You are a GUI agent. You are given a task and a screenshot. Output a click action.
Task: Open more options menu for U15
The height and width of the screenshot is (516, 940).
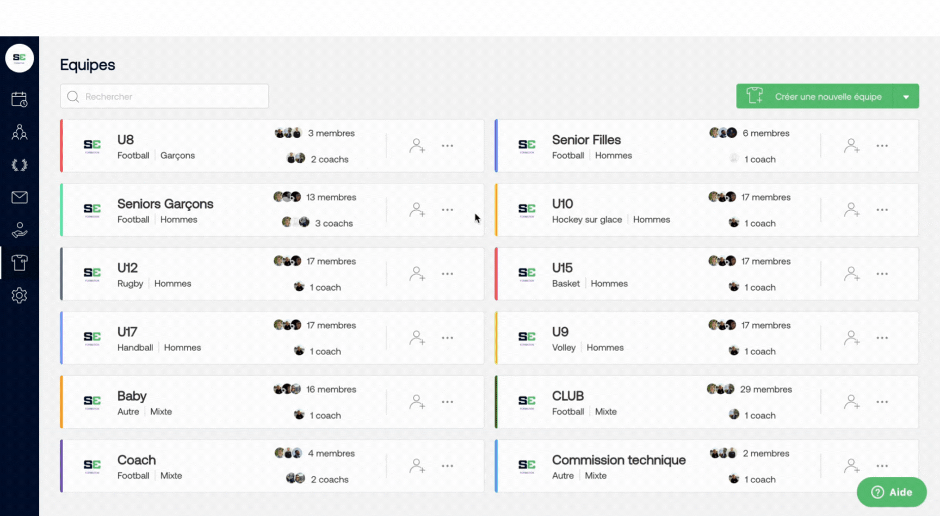882,274
